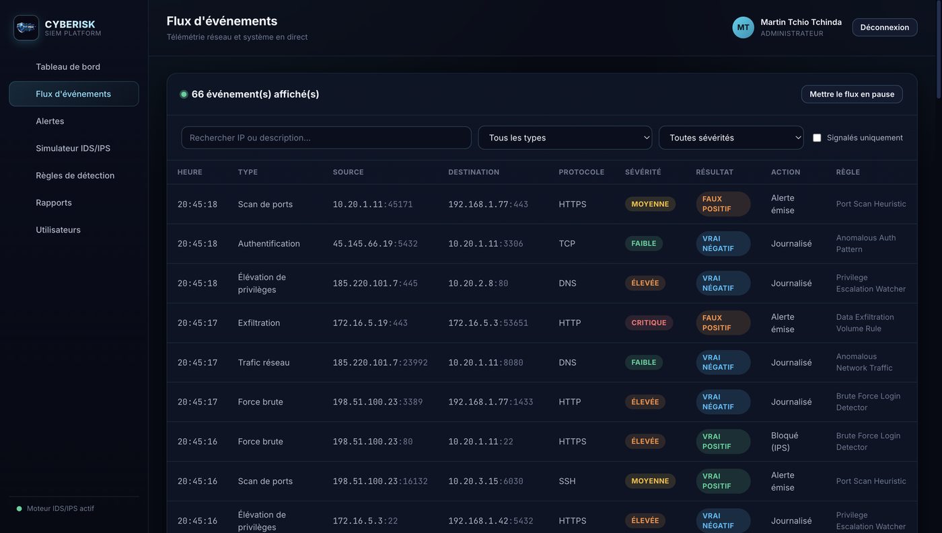Screen dimensions: 942x533
Task: Click the Moteur IDS/IPS actif status
Action: point(55,509)
